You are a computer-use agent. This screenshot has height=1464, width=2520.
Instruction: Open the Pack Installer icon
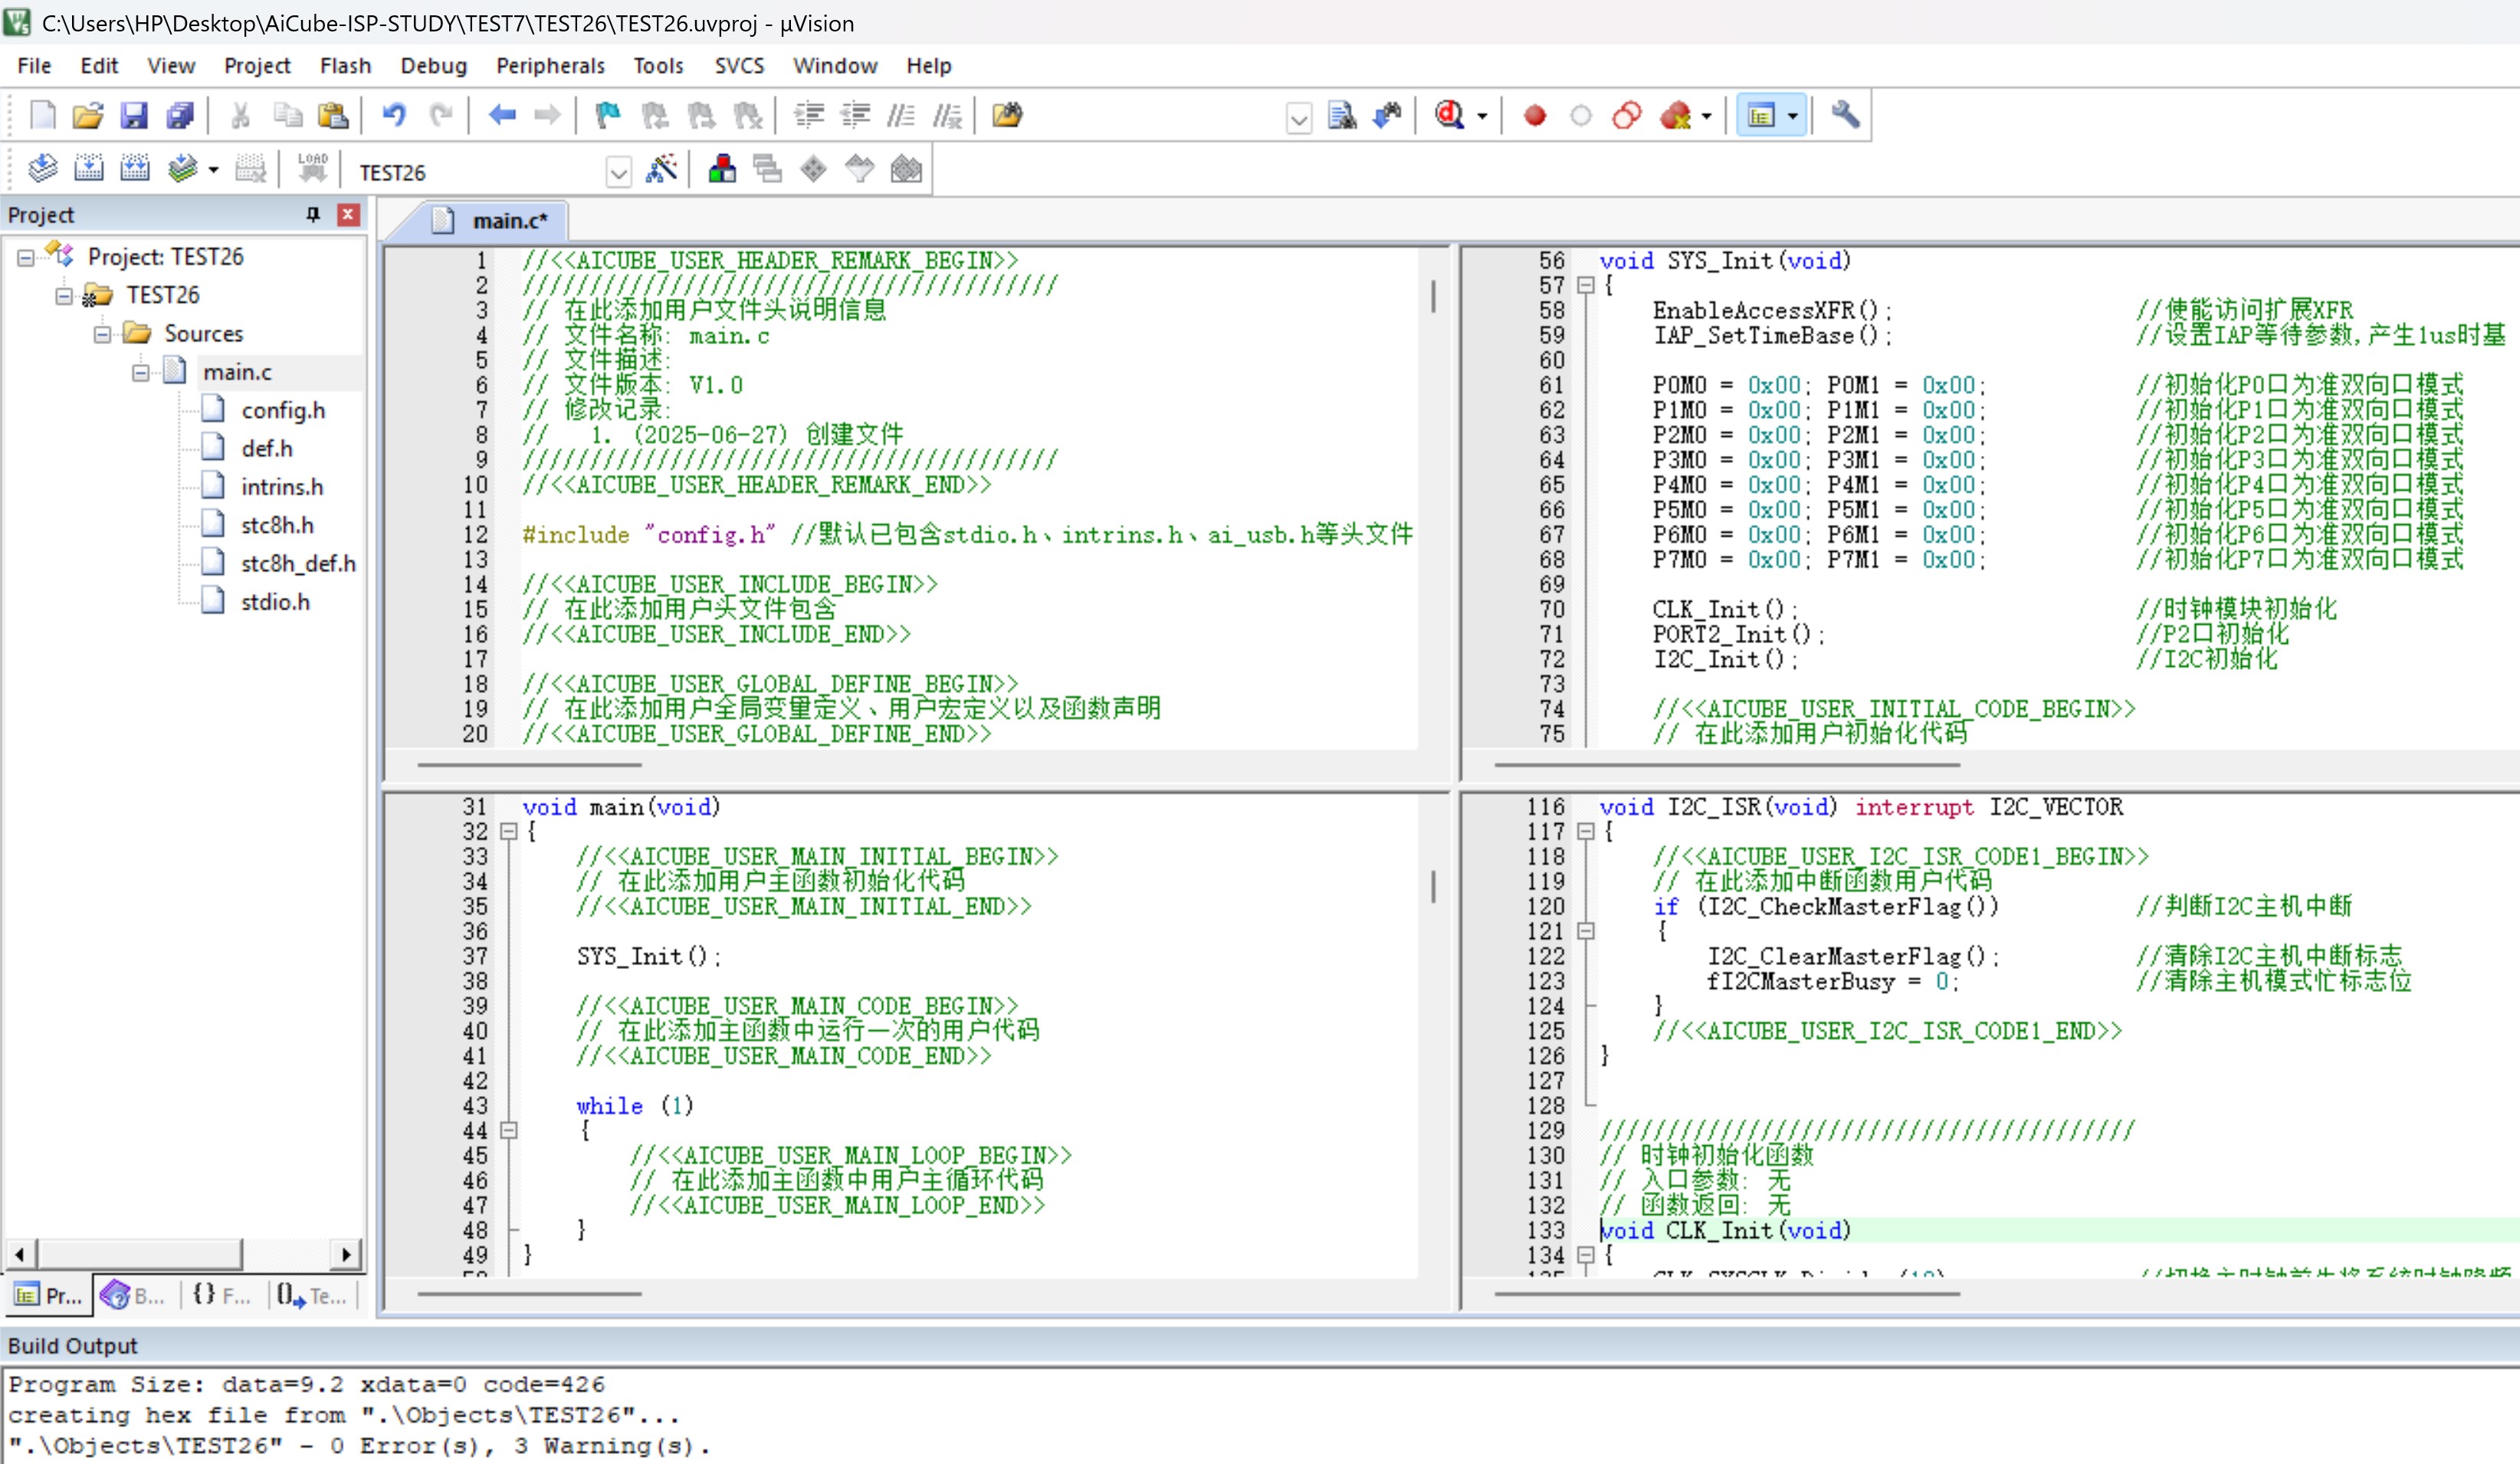pos(906,170)
